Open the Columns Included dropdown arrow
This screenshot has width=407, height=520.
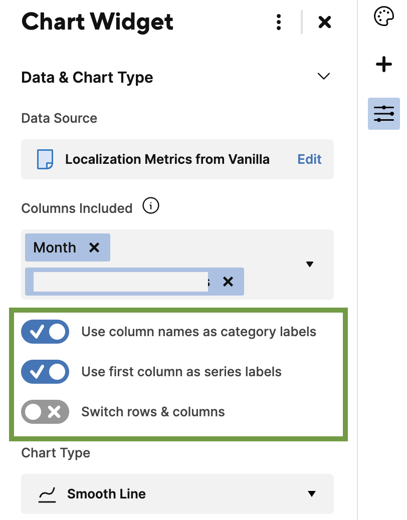(310, 265)
